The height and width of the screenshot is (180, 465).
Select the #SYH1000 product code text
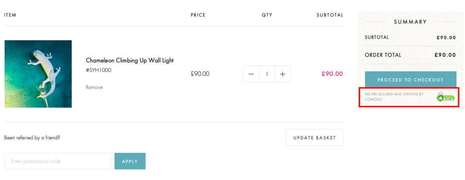point(99,70)
